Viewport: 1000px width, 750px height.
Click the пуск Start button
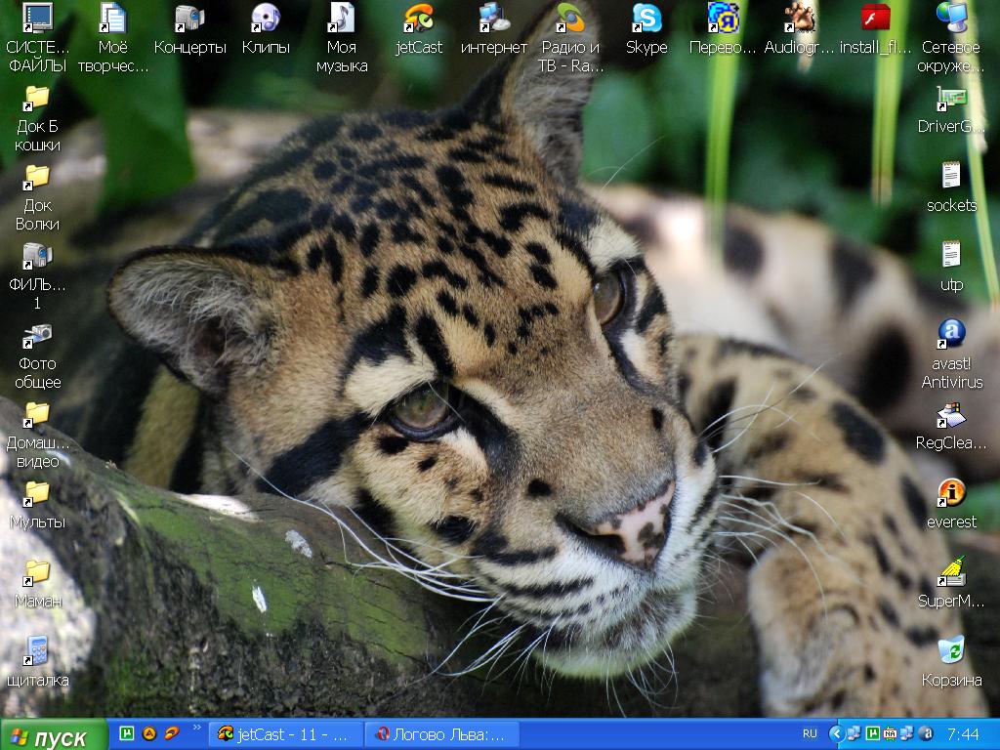[54, 736]
